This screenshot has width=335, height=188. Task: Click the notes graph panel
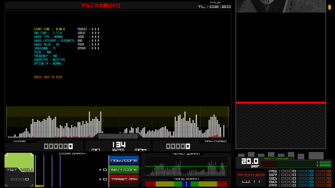[x=186, y=166]
